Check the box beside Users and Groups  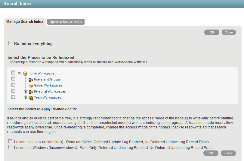pos(13,79)
